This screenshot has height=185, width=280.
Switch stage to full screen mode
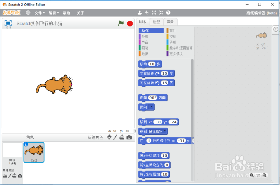[x=8, y=23]
